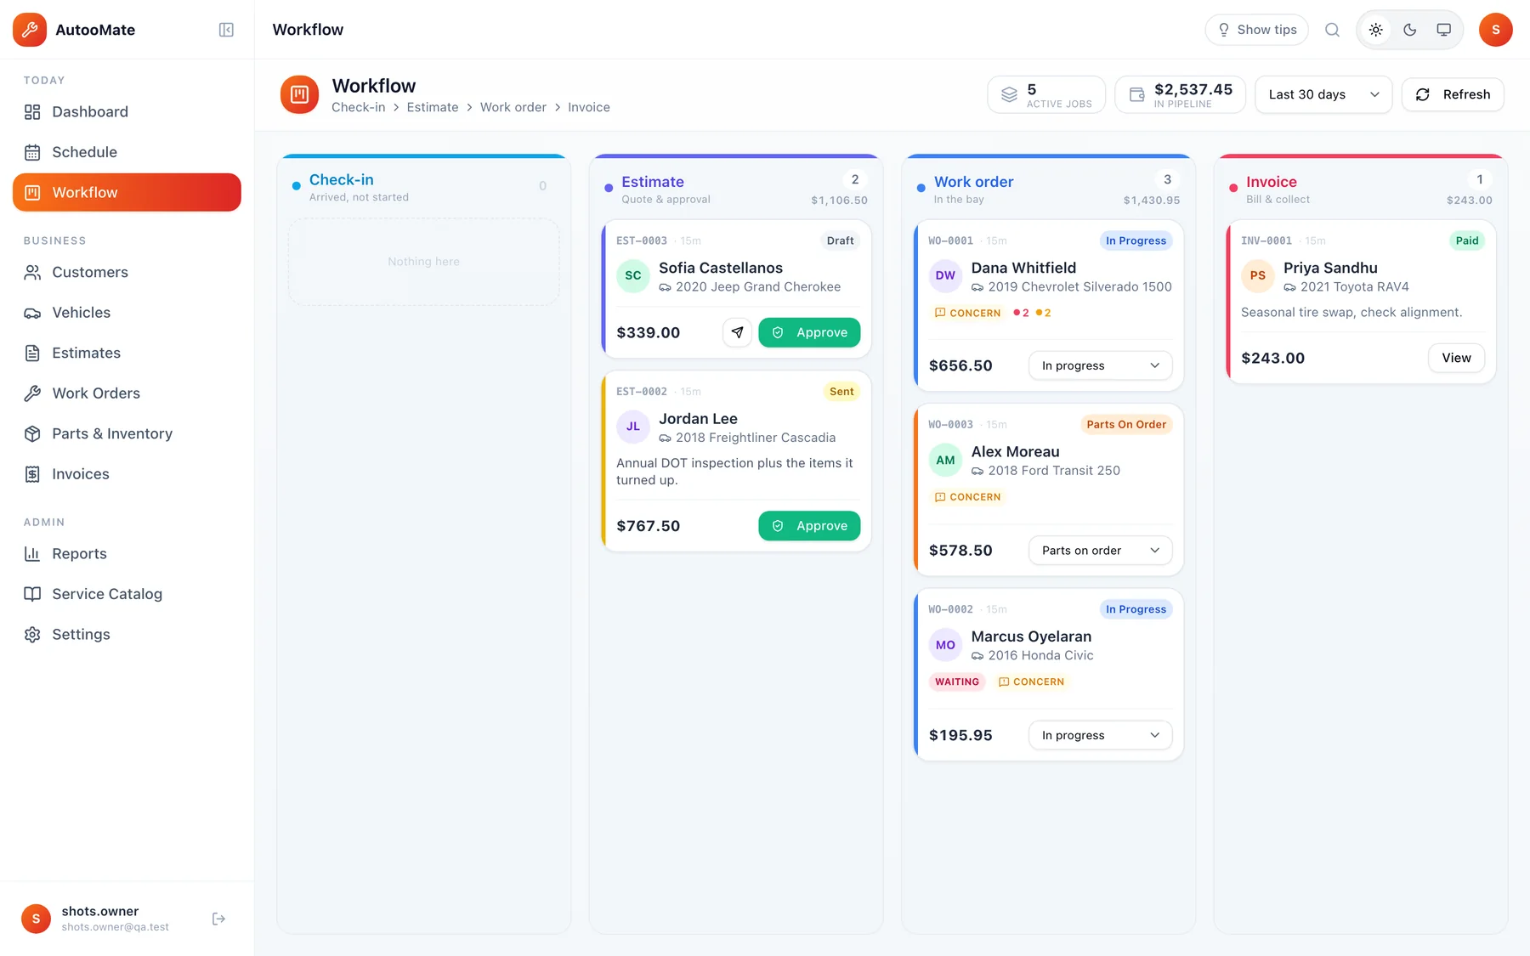Approve Sofia Castellanos estimate
This screenshot has height=956, width=1530.
tap(809, 332)
